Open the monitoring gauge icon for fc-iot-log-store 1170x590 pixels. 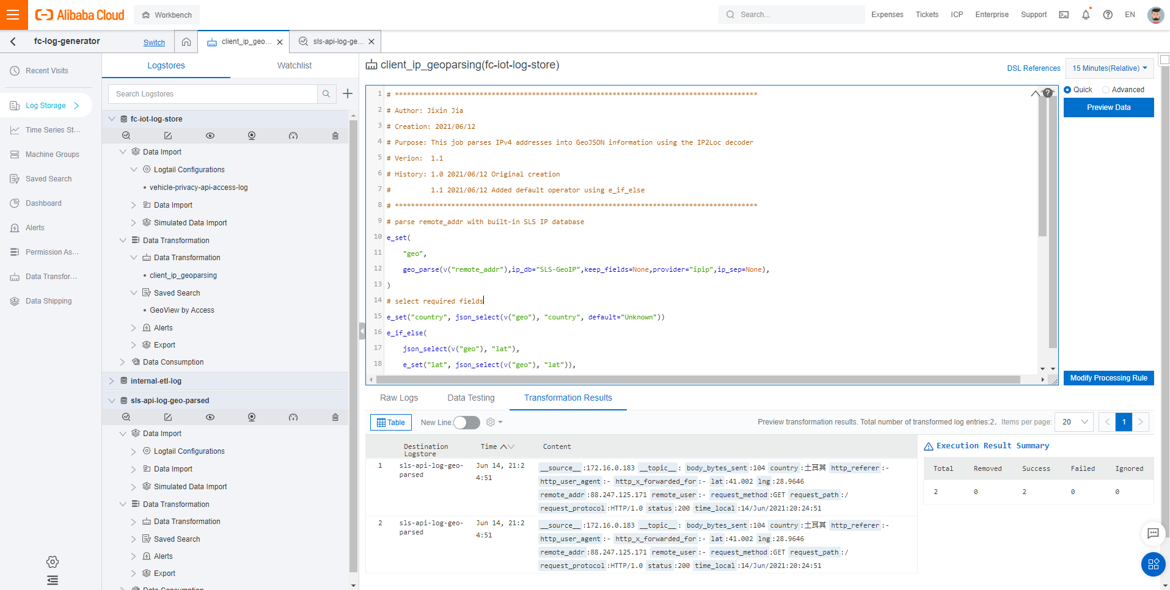click(x=293, y=136)
